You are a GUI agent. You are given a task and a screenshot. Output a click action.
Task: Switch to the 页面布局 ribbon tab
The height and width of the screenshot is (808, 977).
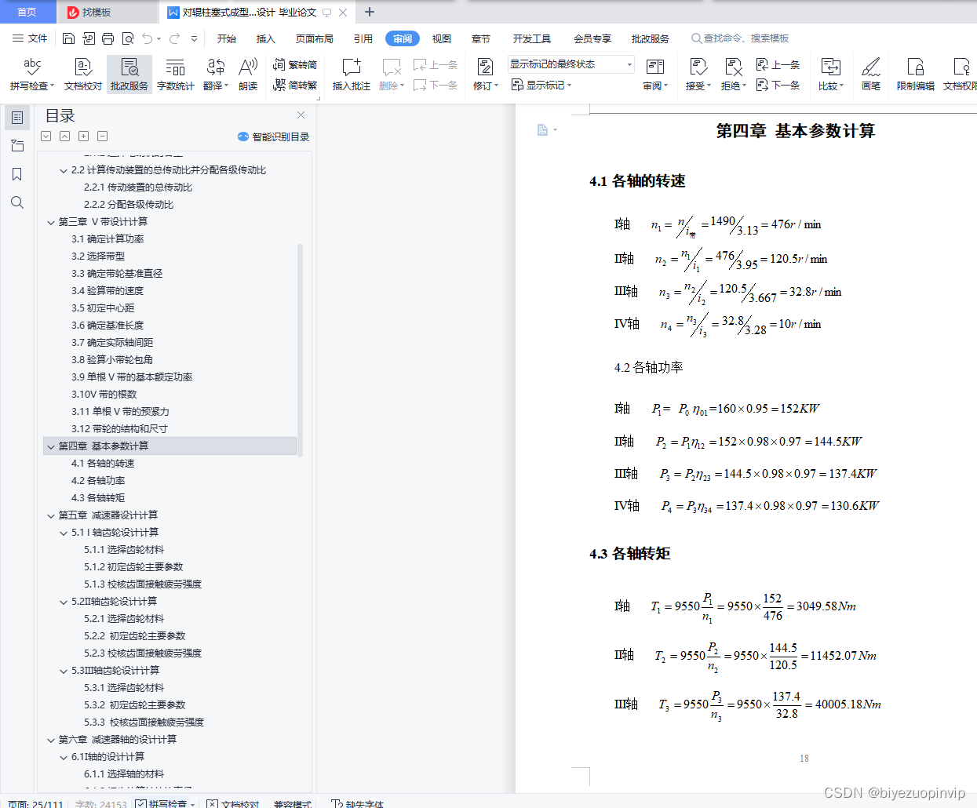314,38
